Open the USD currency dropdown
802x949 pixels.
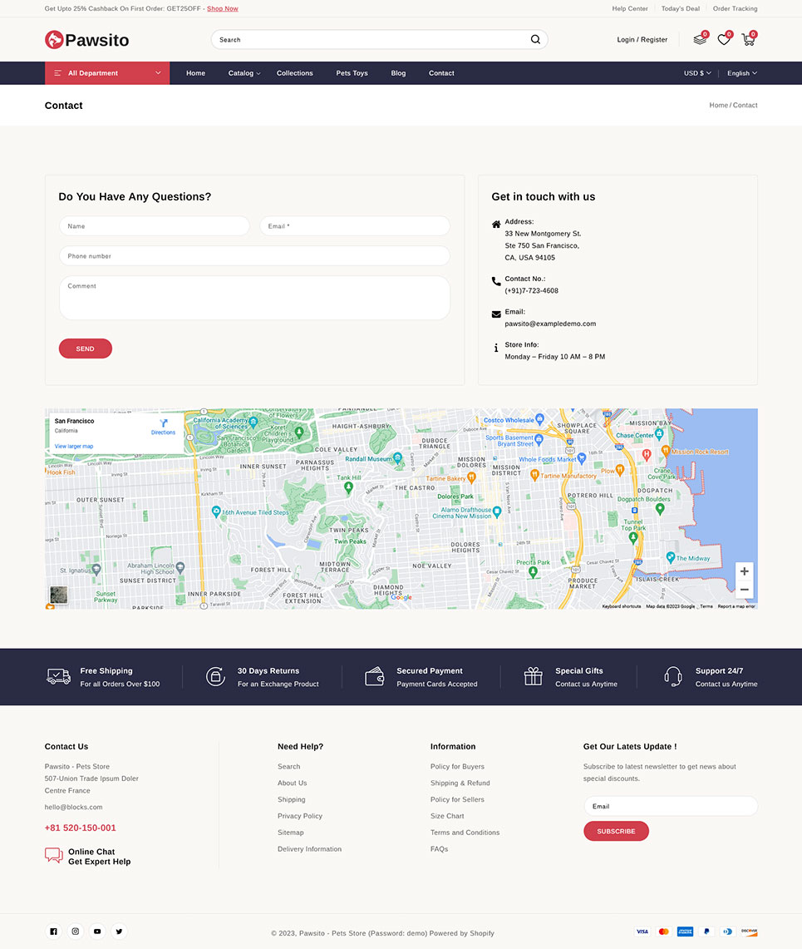[x=697, y=73]
